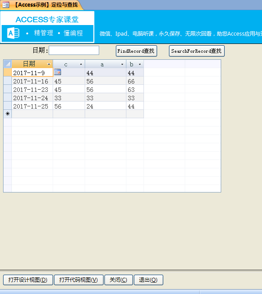
Task: Open the a column filter dropdown
Action: [122, 64]
